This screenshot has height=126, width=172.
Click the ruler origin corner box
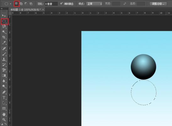click(x=10, y=13)
